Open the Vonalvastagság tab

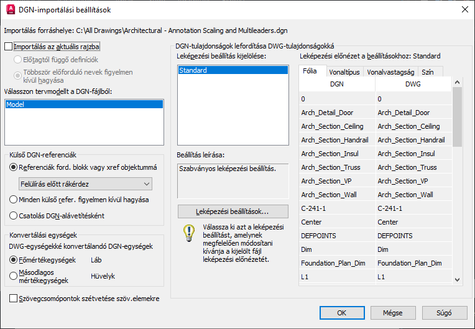click(390, 72)
